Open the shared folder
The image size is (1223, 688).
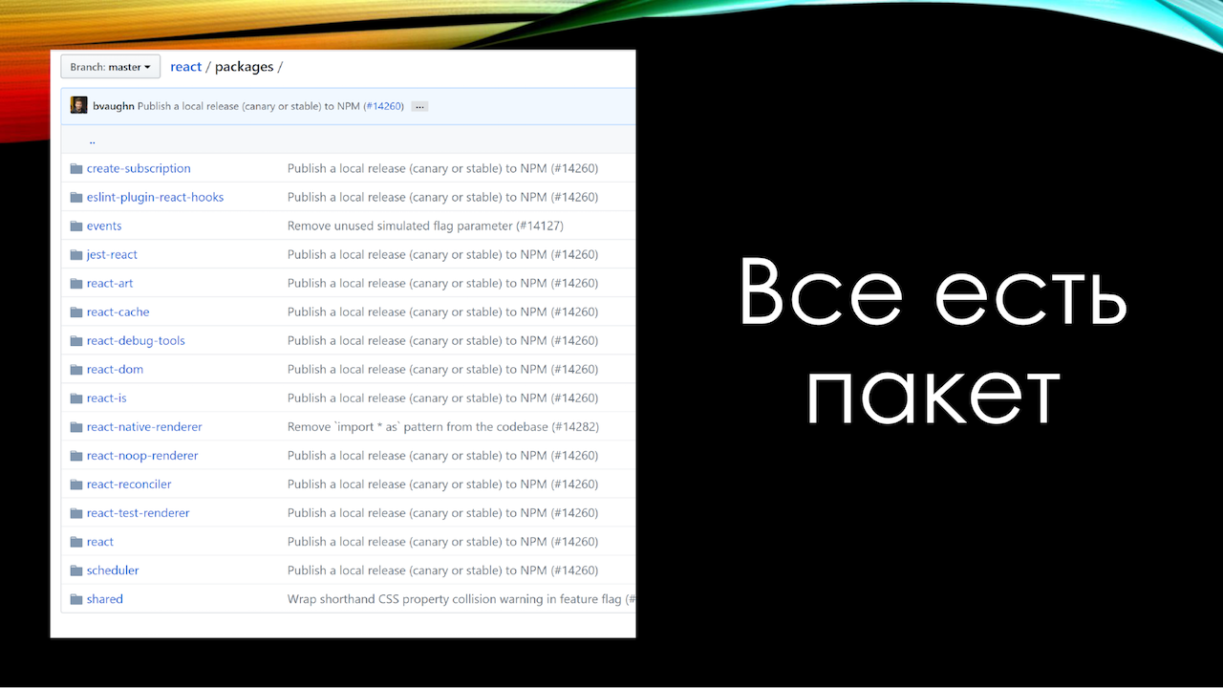coord(105,598)
